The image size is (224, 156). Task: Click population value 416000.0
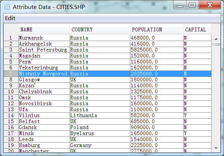(157, 44)
